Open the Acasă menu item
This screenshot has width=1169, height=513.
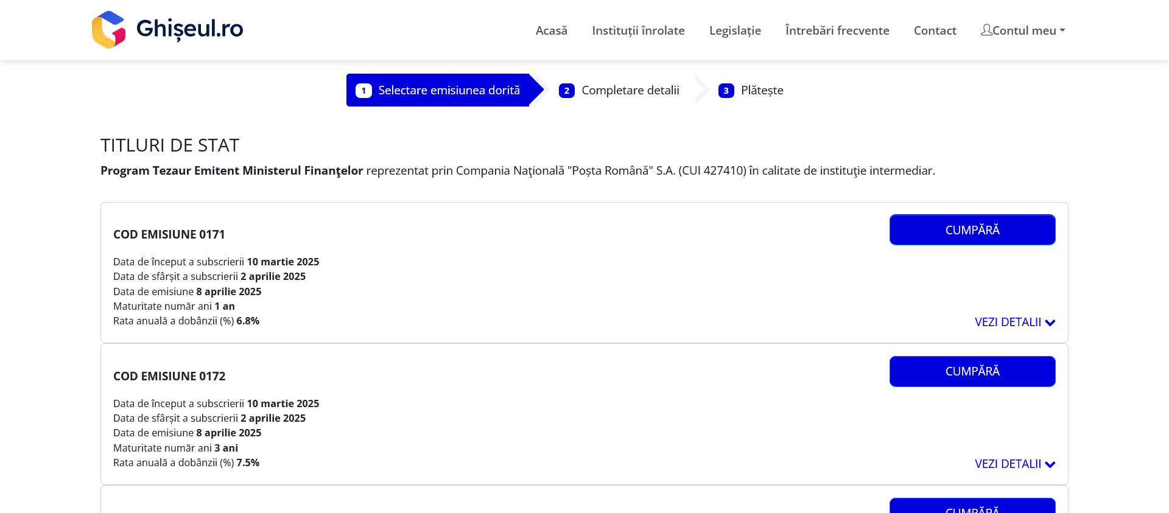[x=551, y=30]
